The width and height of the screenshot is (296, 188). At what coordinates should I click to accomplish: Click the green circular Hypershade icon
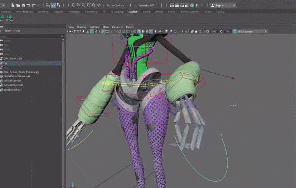point(192,5)
